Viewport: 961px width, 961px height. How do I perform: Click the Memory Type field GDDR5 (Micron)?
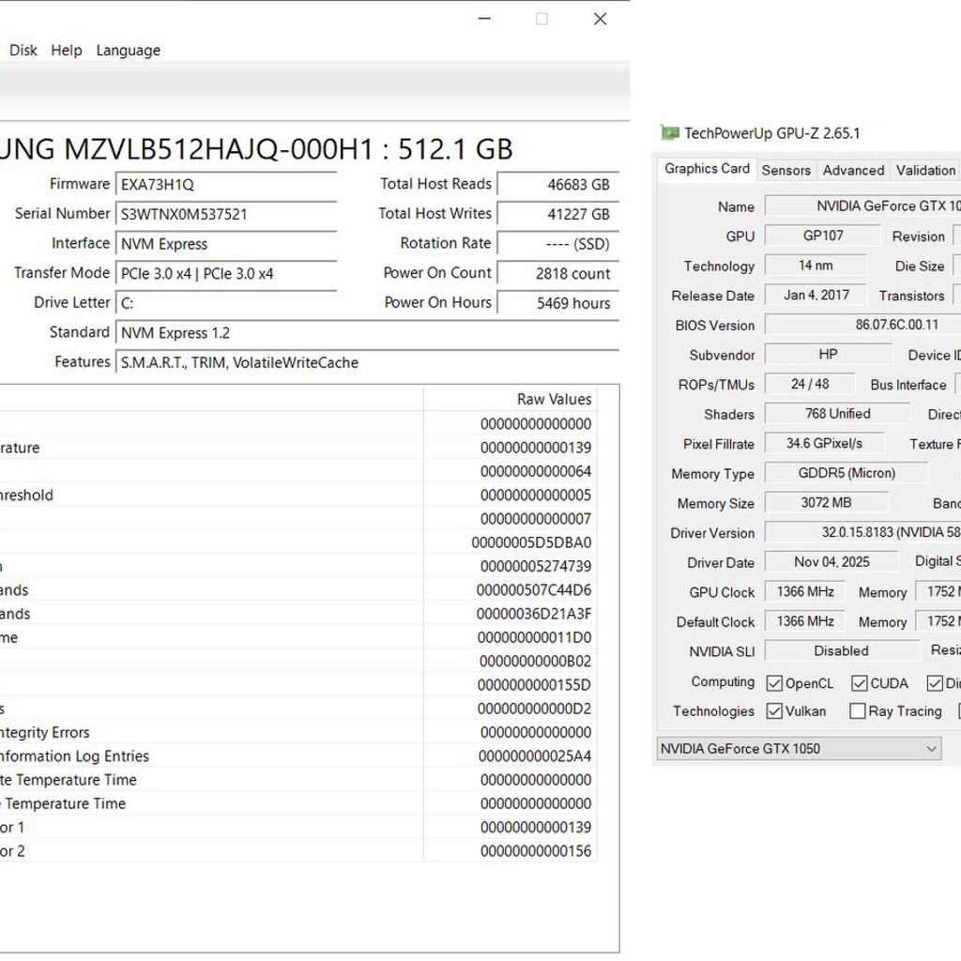(847, 473)
